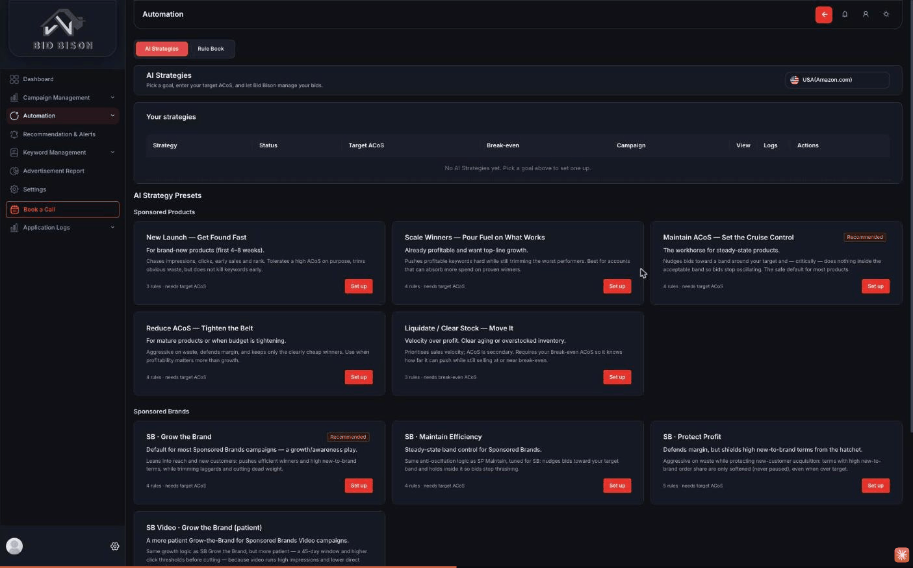Toggle light/dark theme sun icon
Screen dimensions: 913x568
tap(886, 14)
